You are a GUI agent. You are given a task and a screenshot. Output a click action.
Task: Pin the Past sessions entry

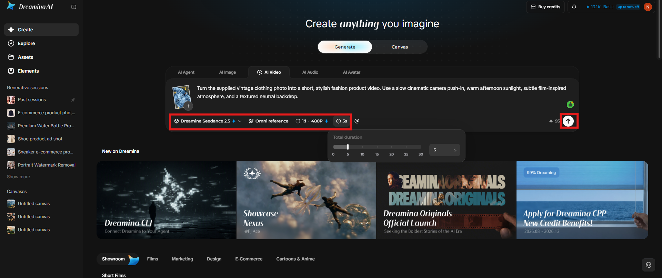click(x=73, y=100)
